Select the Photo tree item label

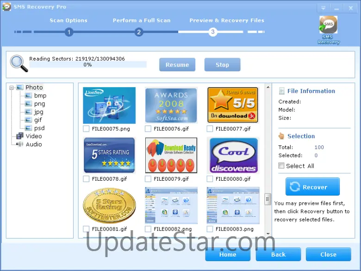click(x=34, y=88)
